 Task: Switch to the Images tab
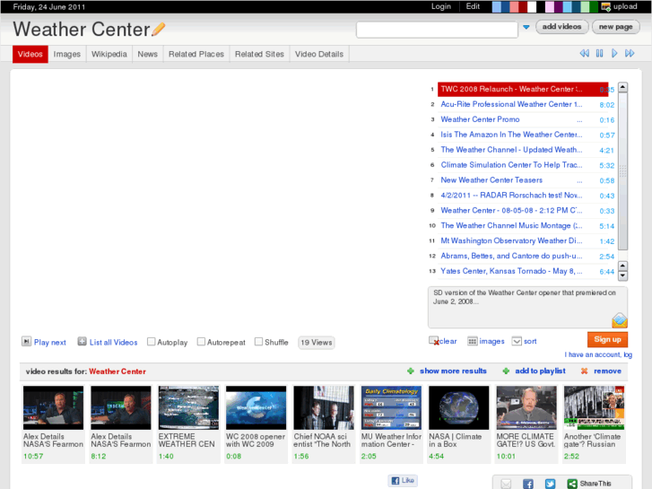pos(67,54)
